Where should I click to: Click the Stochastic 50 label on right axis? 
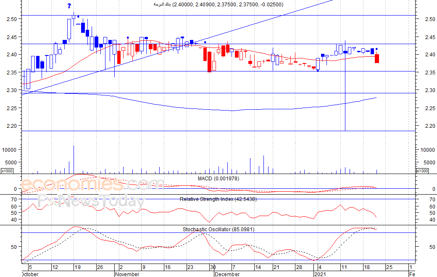pyautogui.click(x=432, y=247)
